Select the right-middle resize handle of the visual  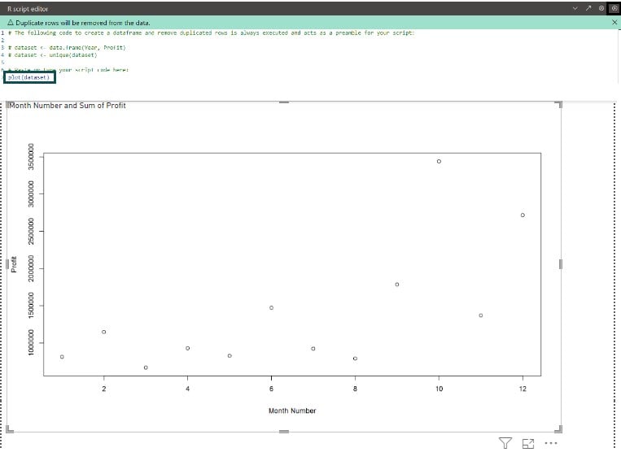561,264
